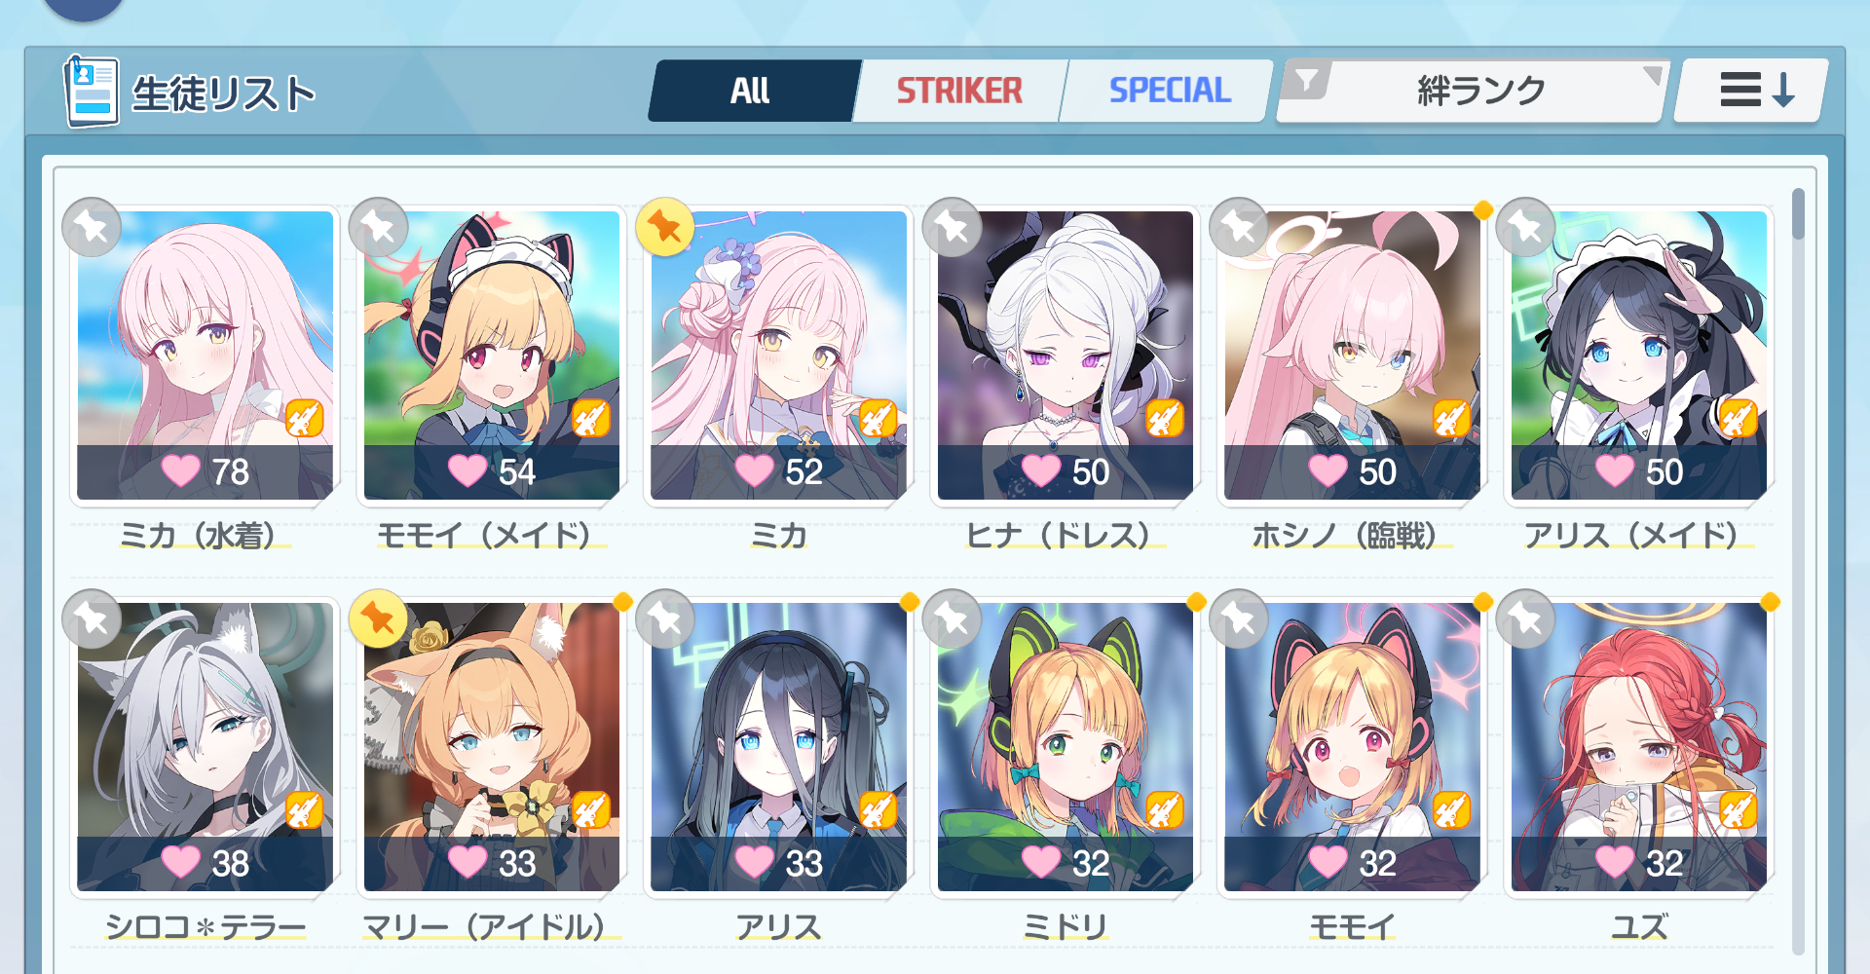Viewport: 1870px width, 974px height.
Task: Switch to the SPECIAL tab
Action: coord(1169,91)
